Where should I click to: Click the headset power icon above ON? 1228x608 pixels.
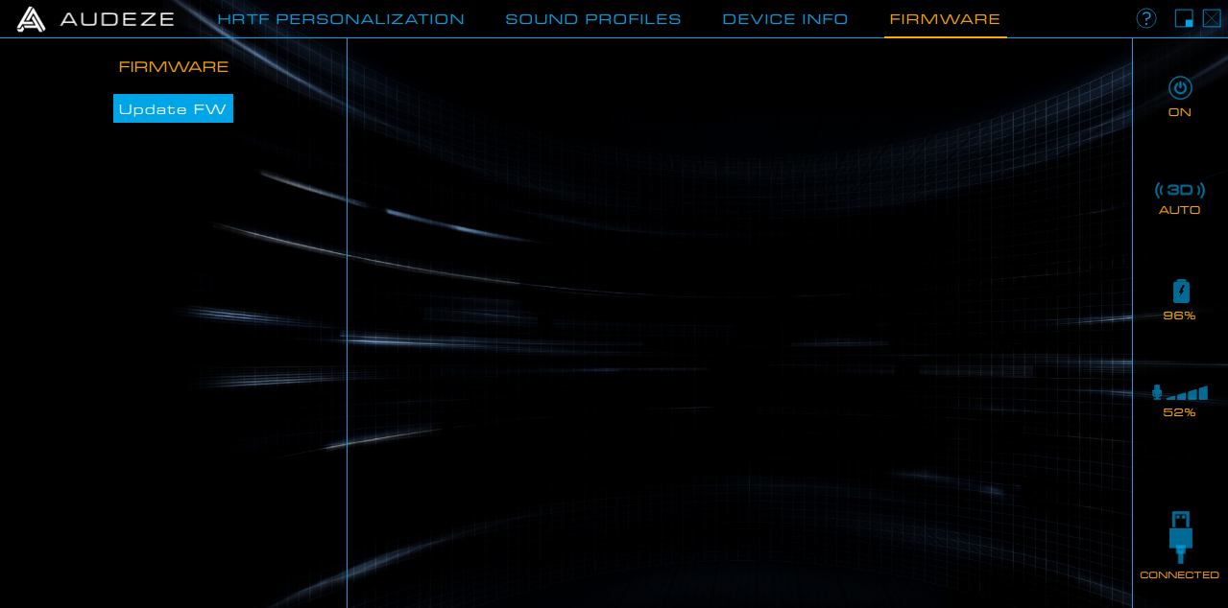pos(1179,89)
